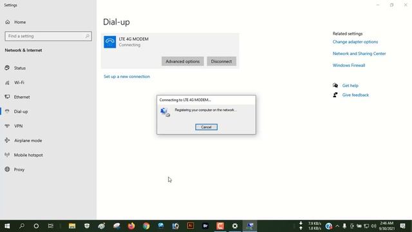The image size is (412, 232).
Task: Launch Google Chrome from taskbar
Action: [146, 226]
